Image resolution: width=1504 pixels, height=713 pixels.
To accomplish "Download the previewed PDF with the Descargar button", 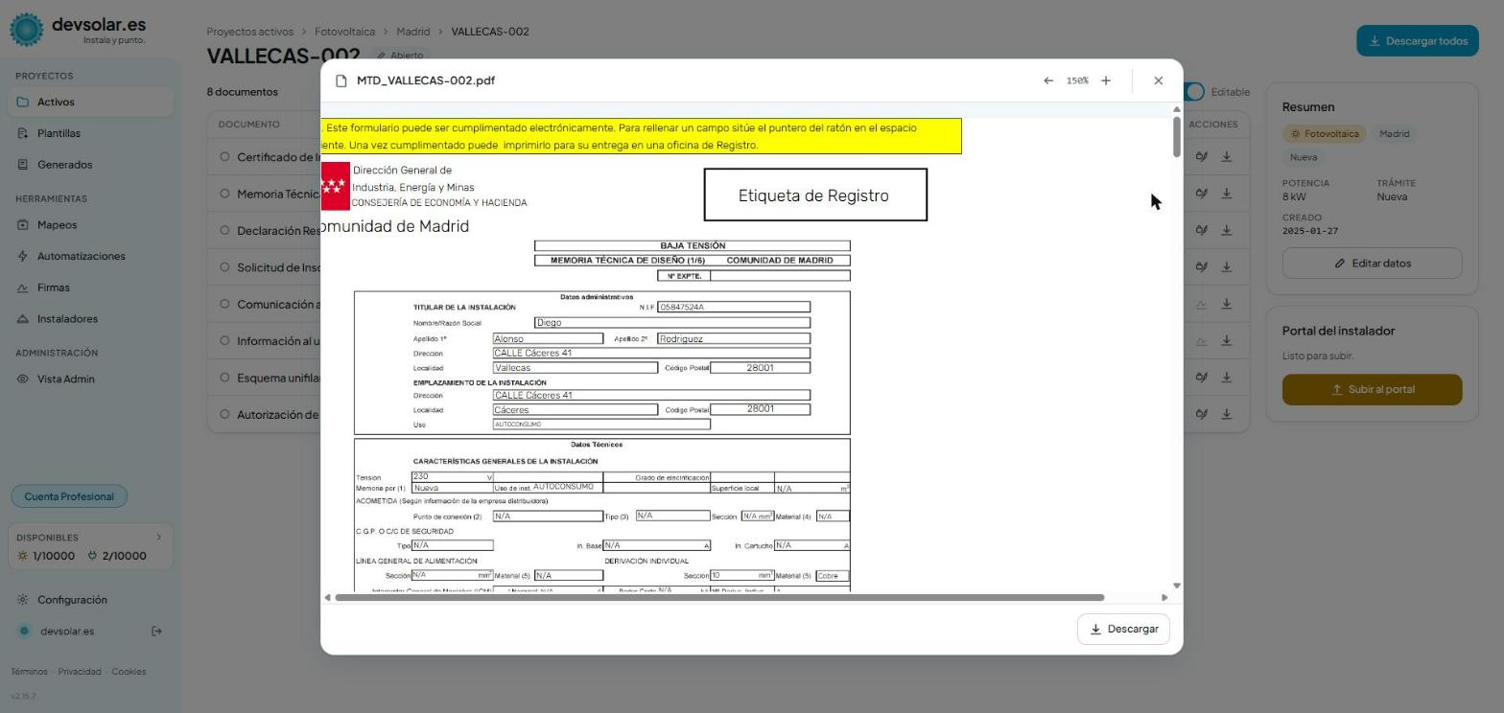I will click(1123, 629).
